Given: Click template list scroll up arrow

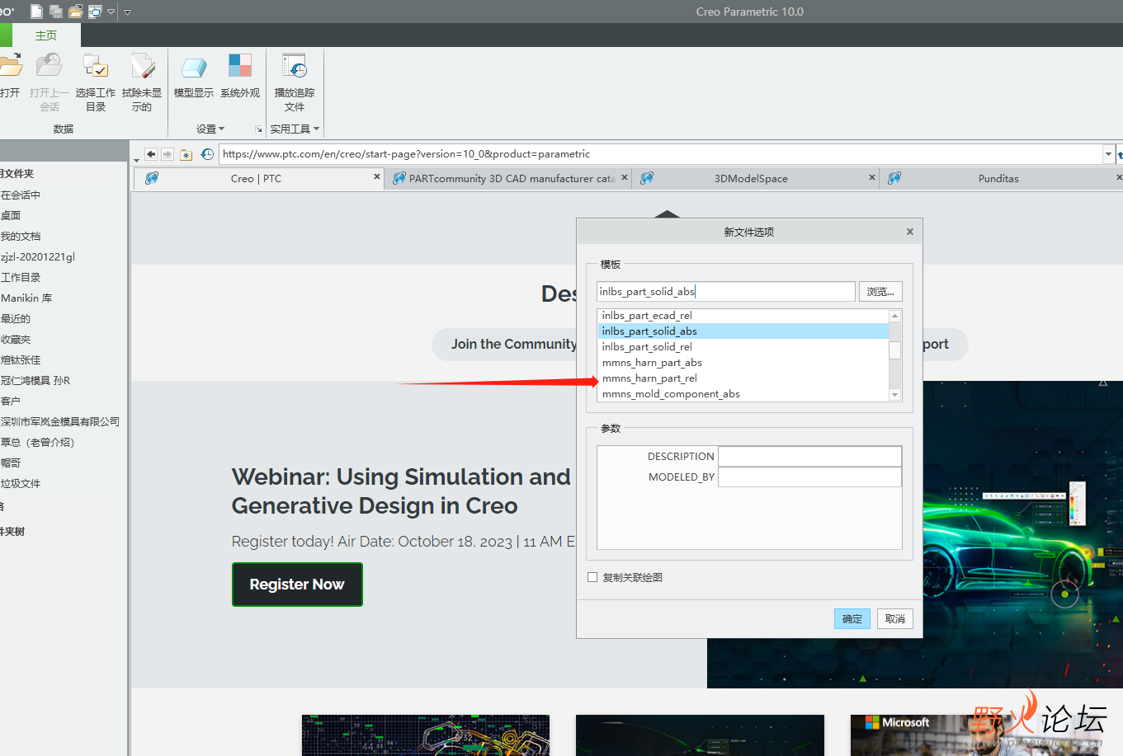Looking at the screenshot, I should click(895, 316).
